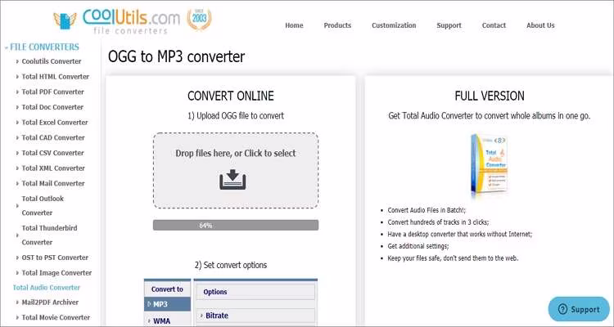Open the Support chat button

[x=579, y=309]
